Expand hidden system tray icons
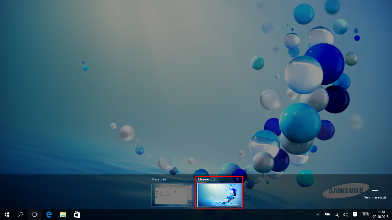Screen dimensions: 392x220 [x=318, y=214]
